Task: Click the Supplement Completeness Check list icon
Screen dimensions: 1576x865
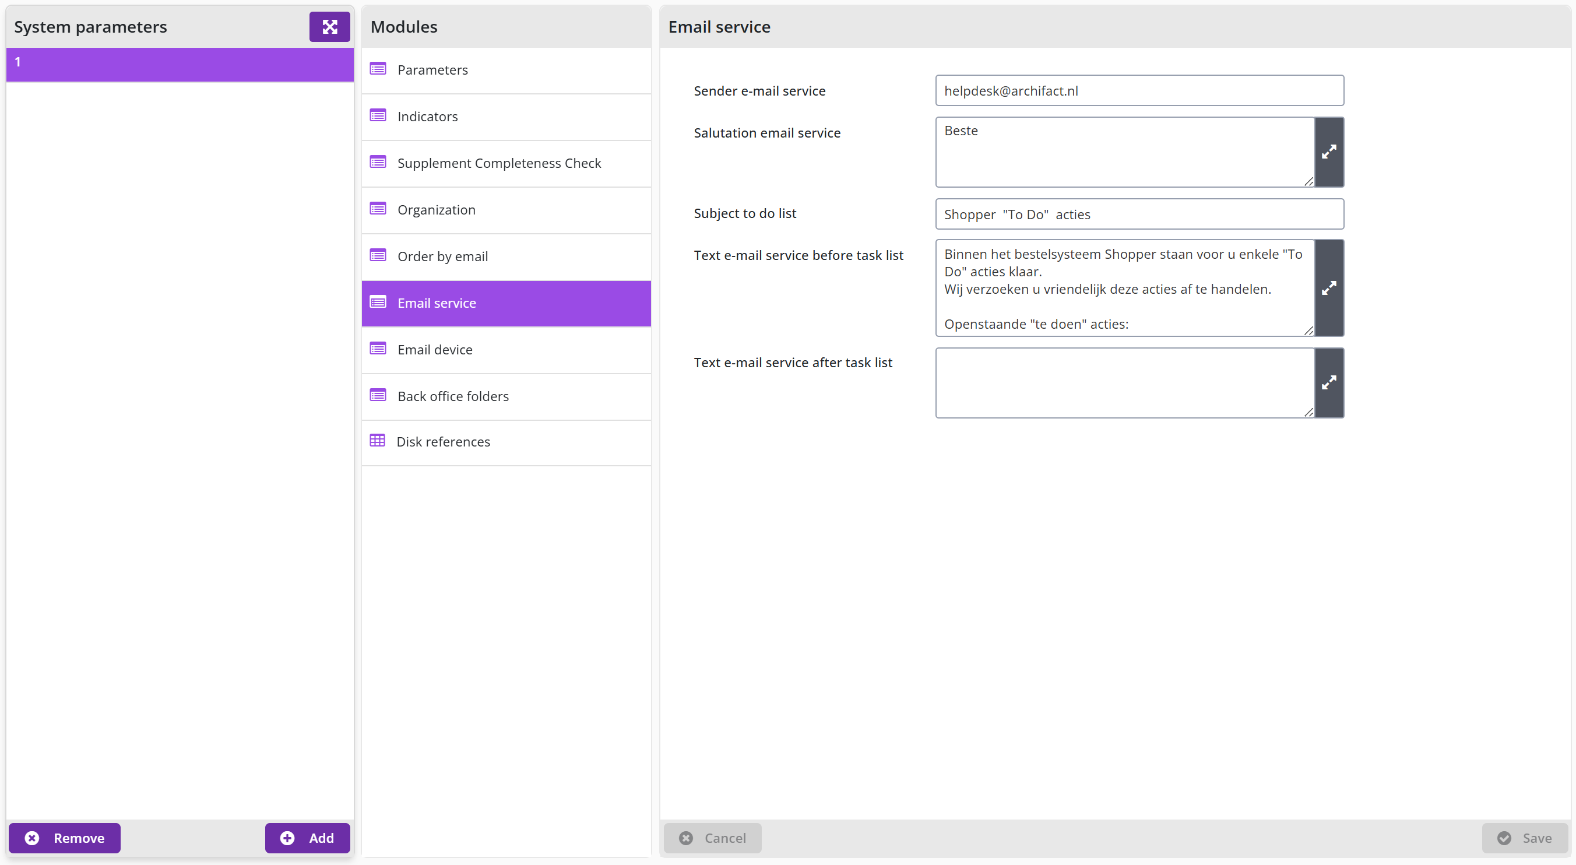Action: point(378,162)
